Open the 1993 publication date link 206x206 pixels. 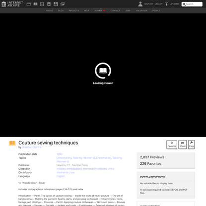[x=60, y=154]
